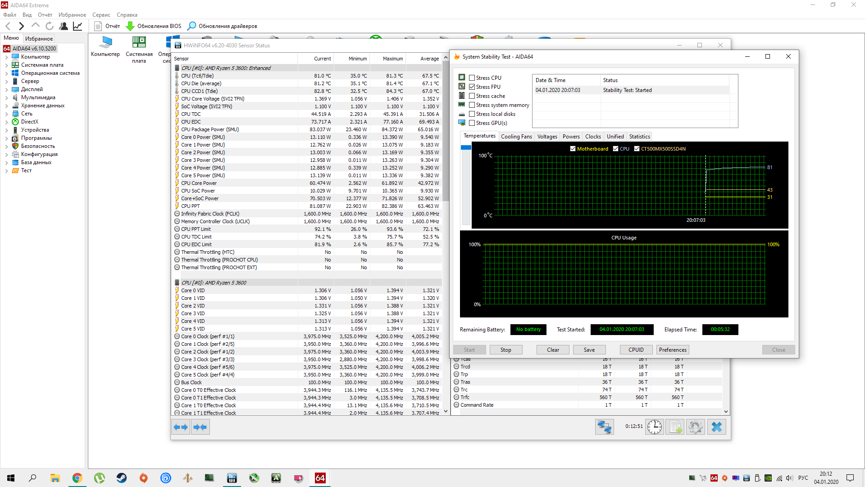This screenshot has height=487, width=865.
Task: Switch to the Cooling Fans tab
Action: 516,137
